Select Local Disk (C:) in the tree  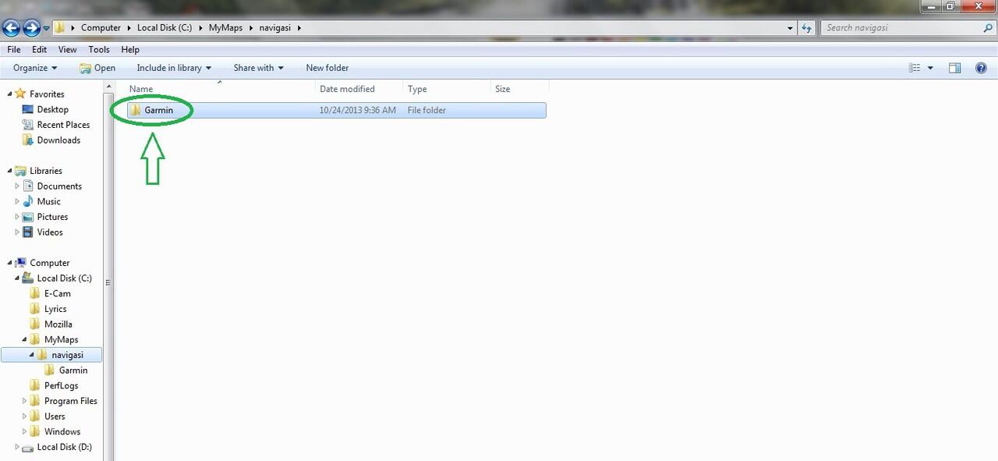coord(64,278)
